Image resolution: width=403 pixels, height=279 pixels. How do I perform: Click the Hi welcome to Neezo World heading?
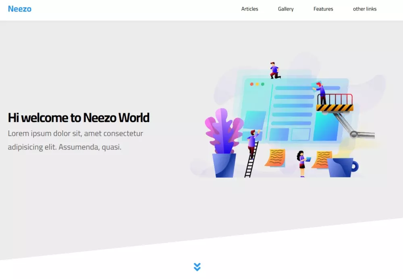tap(78, 118)
